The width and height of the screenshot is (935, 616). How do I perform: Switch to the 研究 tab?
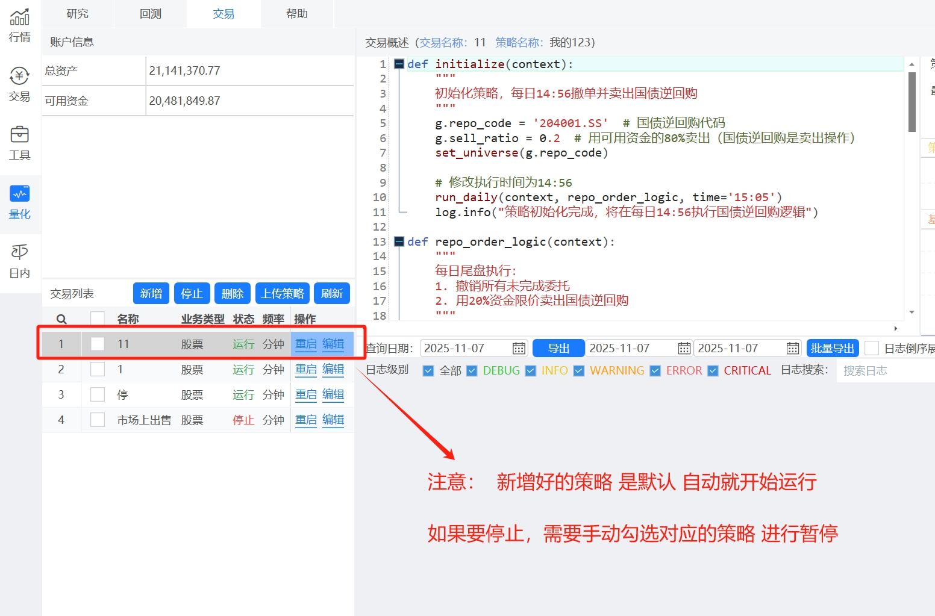point(77,14)
